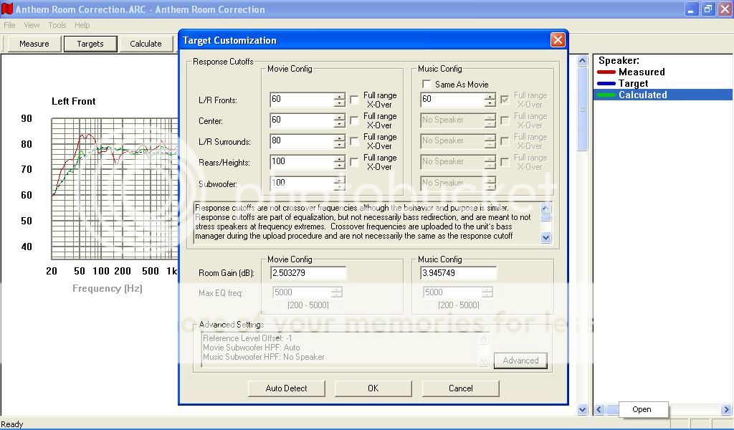
Task: Click the Center movie cutoff field
Action: click(x=302, y=120)
